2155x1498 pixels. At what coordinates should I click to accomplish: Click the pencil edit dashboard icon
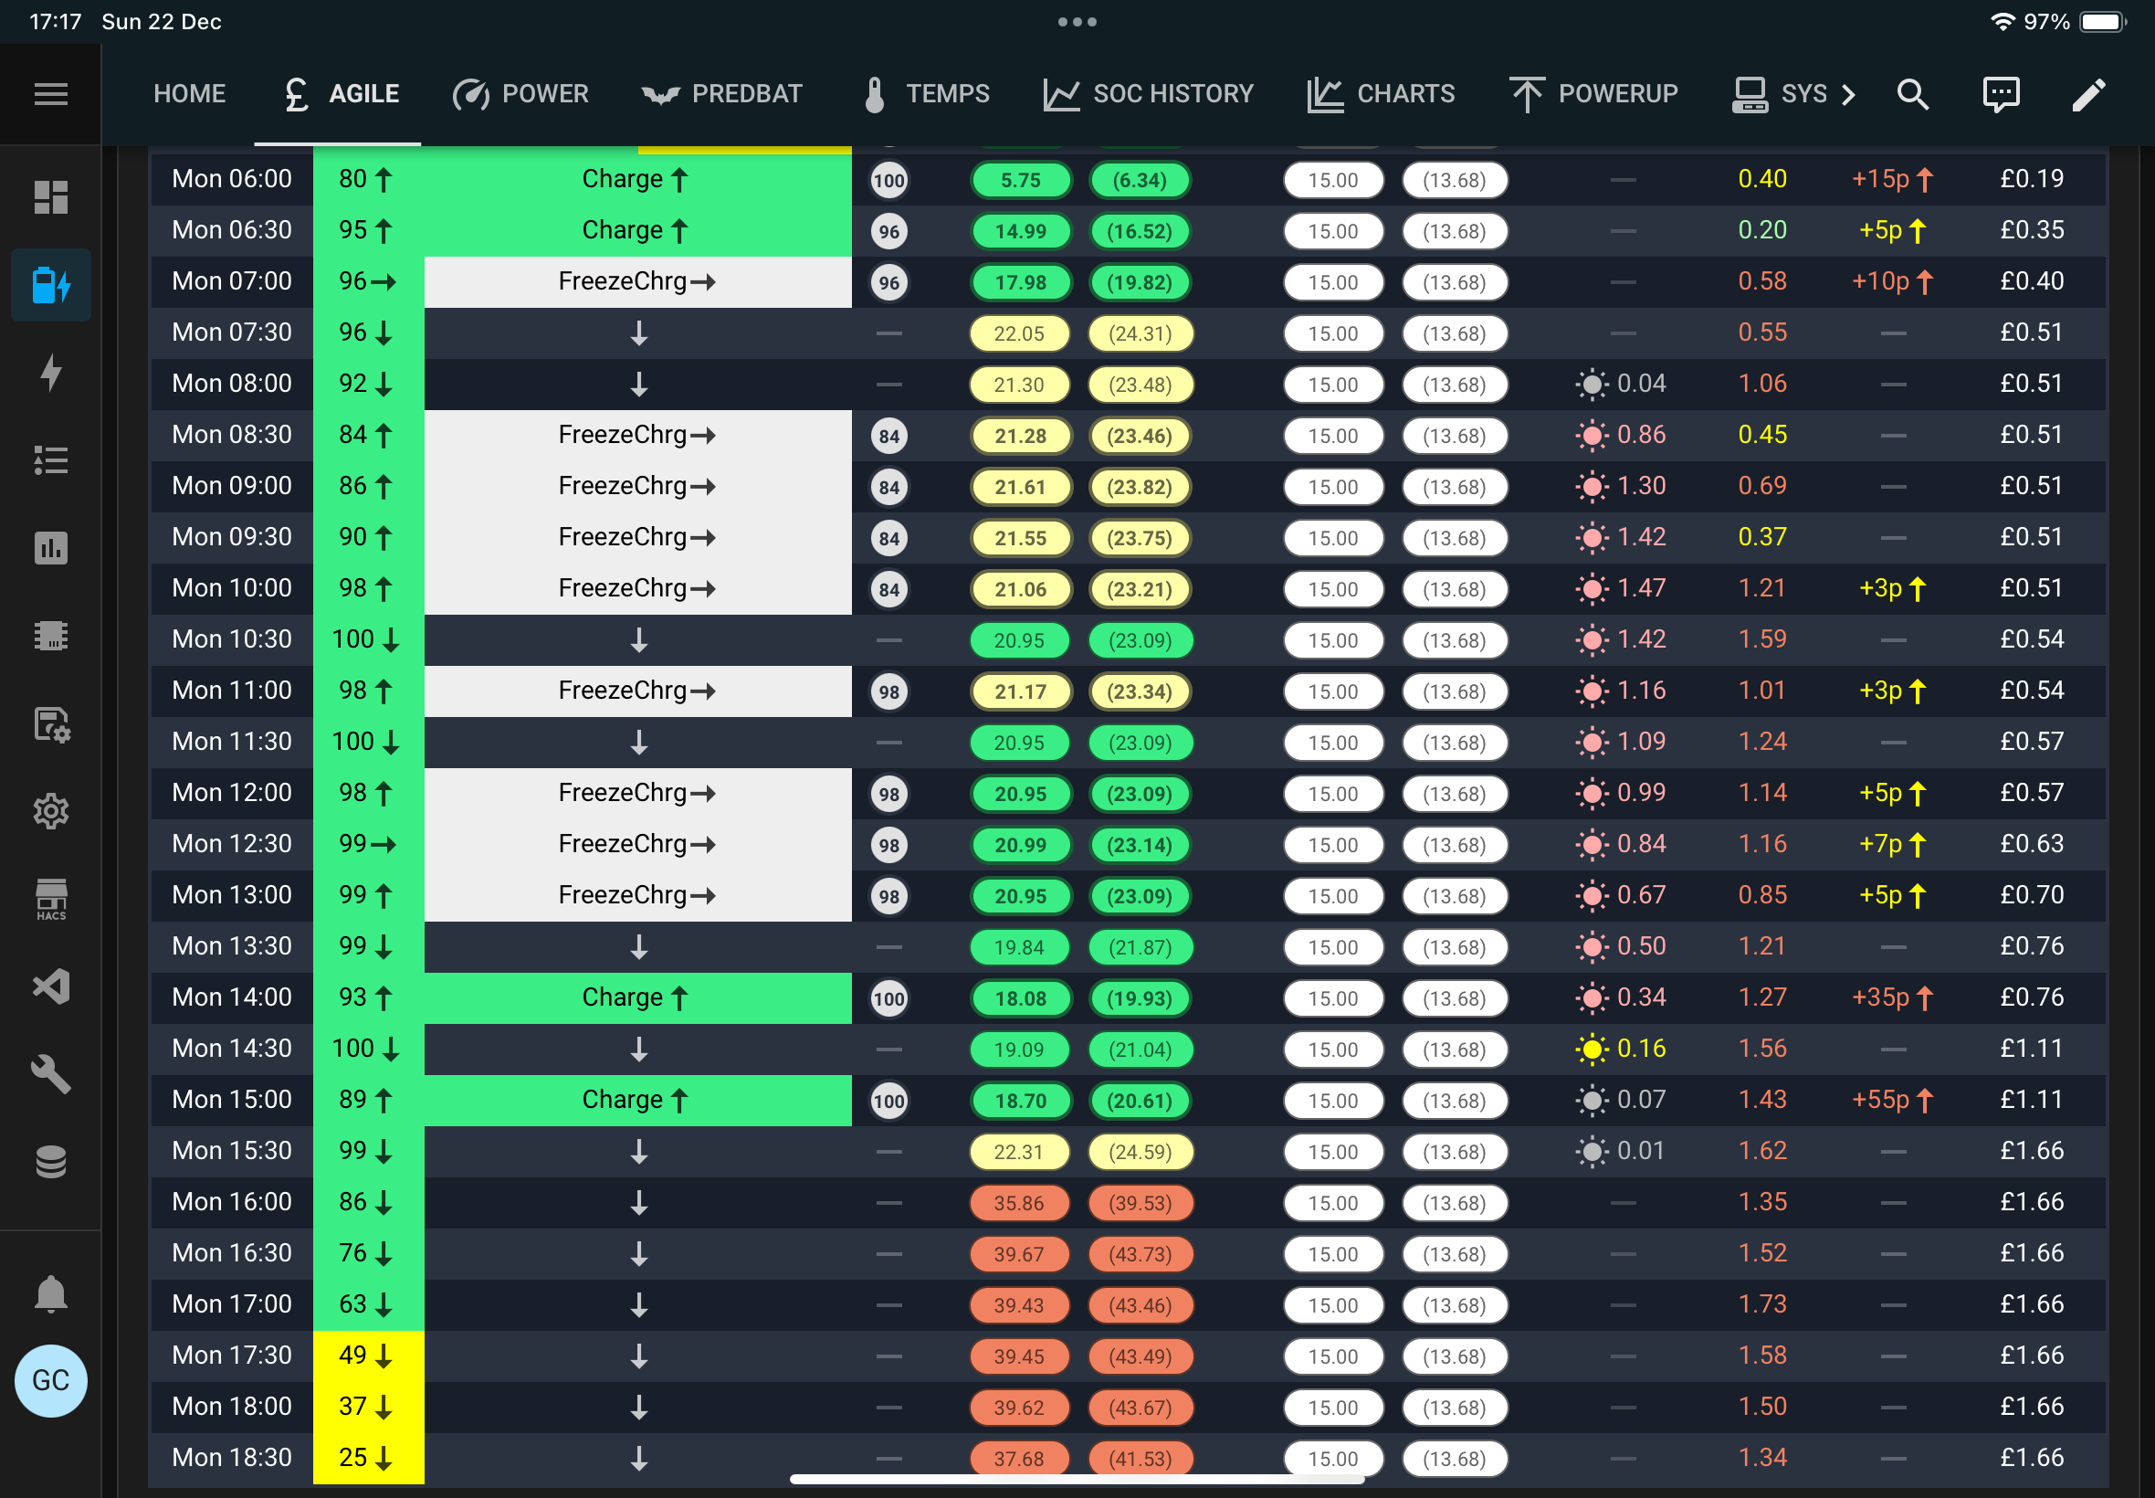click(x=2088, y=94)
